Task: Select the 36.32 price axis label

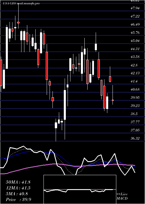Action: (x=135, y=138)
